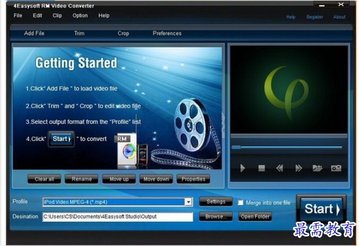Click the large Start convert button
359x246 pixels.
click(x=322, y=208)
